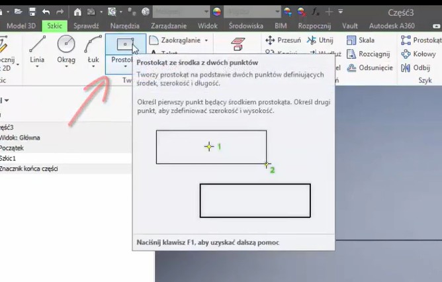Click the Prostokąt rectangle tool icon
The image size is (442, 282).
tap(123, 44)
